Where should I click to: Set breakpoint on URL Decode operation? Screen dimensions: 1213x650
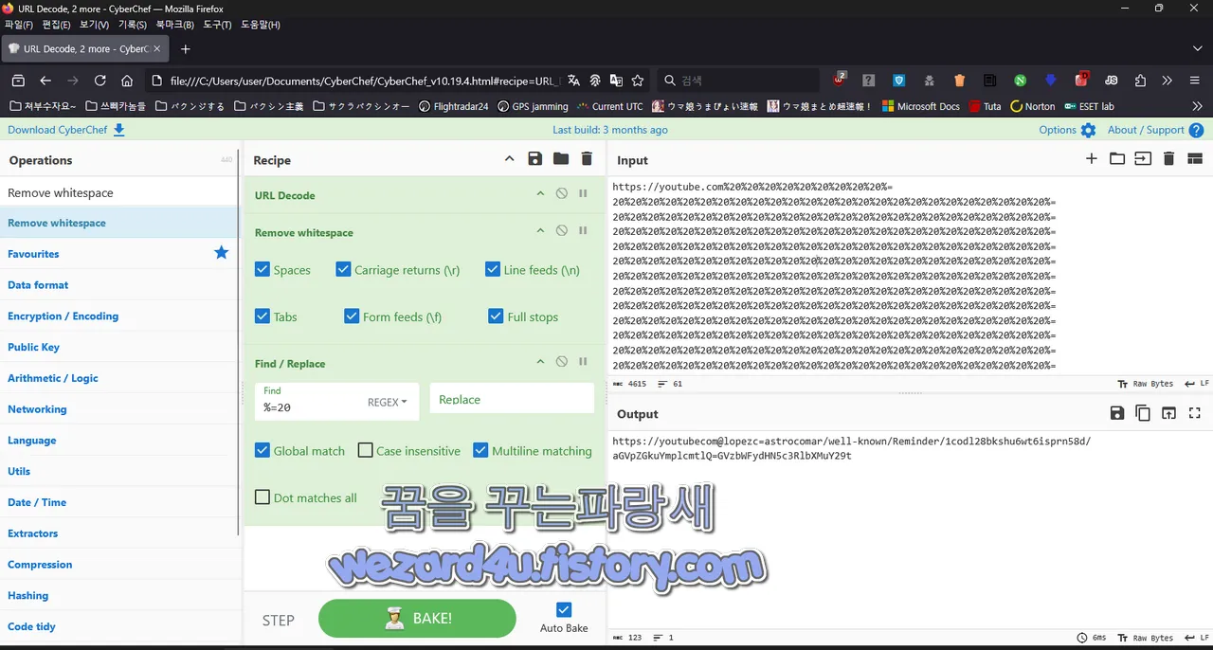583,193
